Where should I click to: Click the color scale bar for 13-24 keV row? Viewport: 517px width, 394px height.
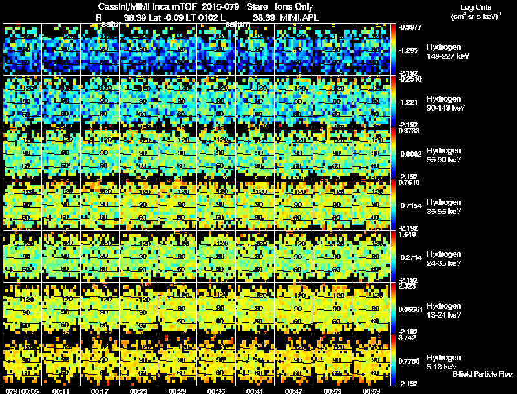pos(393,309)
